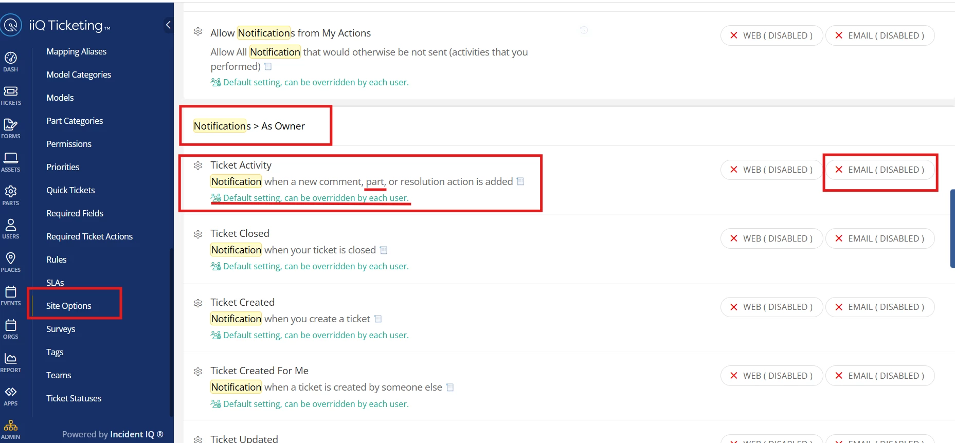This screenshot has width=955, height=443.
Task: Open Required Fields menu item
Action: click(75, 213)
